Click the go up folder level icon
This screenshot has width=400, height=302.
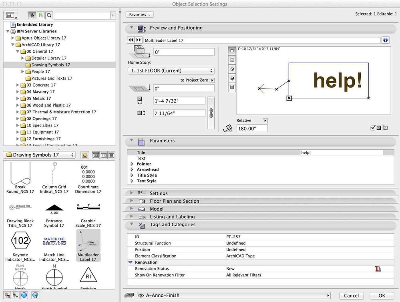click(x=84, y=155)
